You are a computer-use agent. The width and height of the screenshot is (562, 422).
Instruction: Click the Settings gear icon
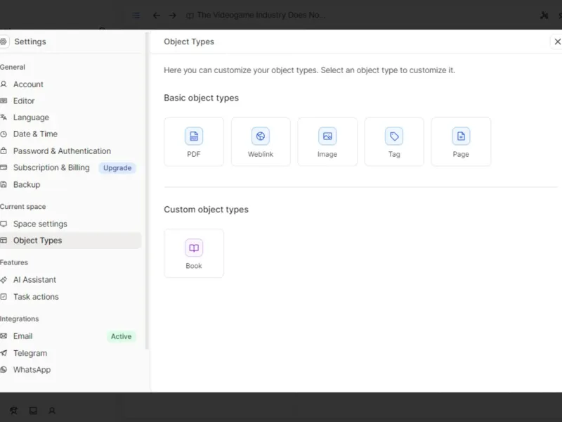click(x=4, y=41)
